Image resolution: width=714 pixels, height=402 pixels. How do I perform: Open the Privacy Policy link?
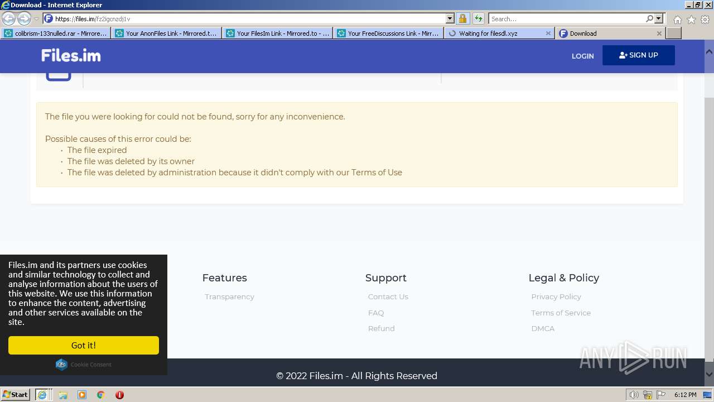556,296
